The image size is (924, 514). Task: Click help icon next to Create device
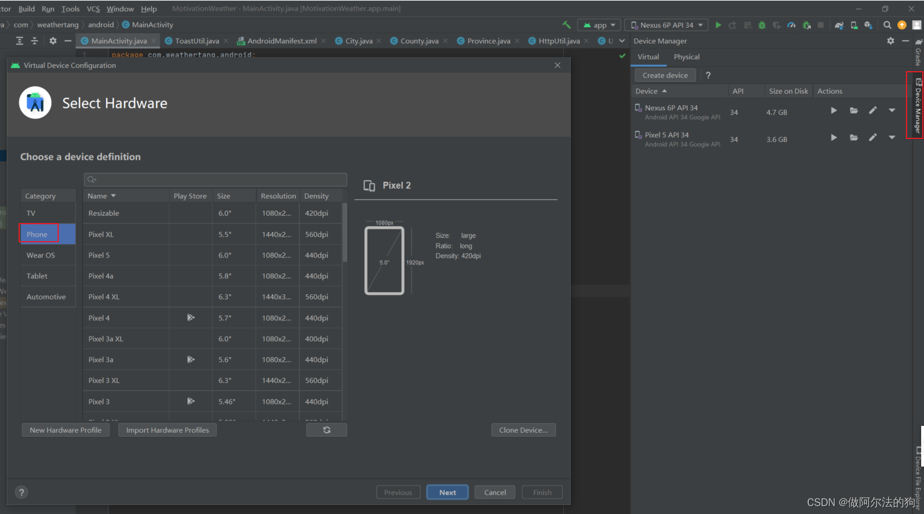point(708,75)
